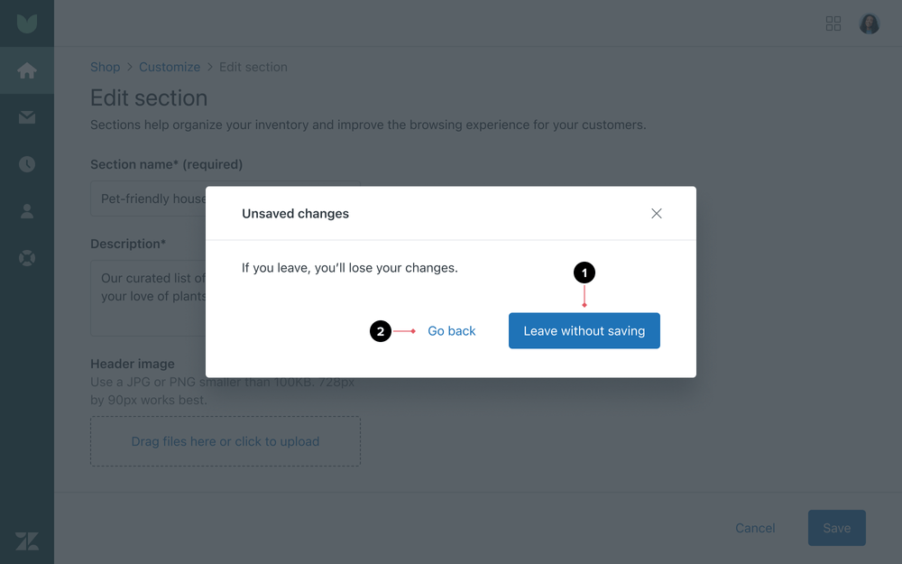This screenshot has height=564, width=902.
Task: Open the user avatar in the top right
Action: pyautogui.click(x=869, y=23)
